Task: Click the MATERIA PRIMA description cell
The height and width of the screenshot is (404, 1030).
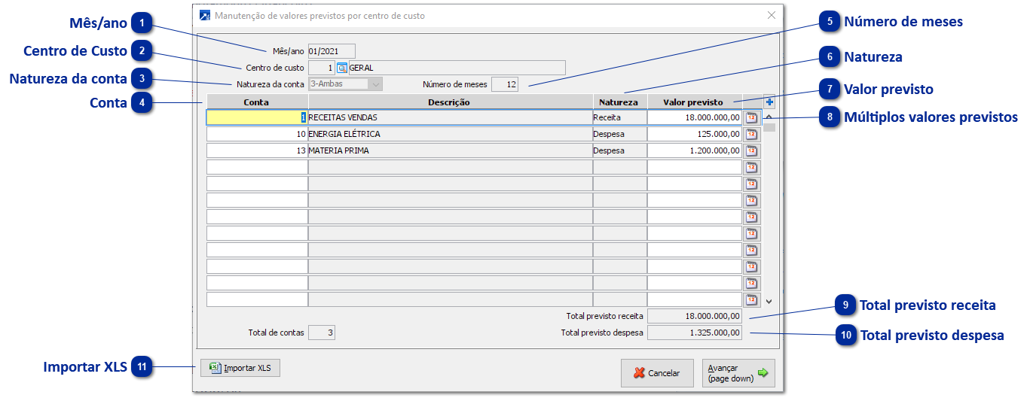Action: tap(450, 150)
